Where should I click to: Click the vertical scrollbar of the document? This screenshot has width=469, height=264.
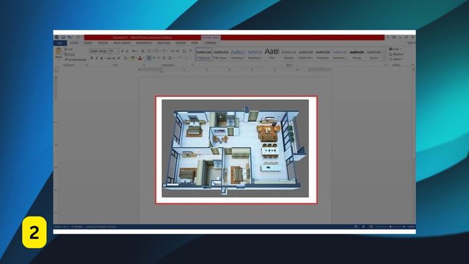(414, 145)
